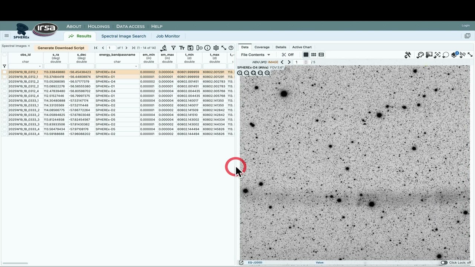This screenshot has height=267, width=475.
Task: Open the color palette stretch menu
Action: click(x=420, y=55)
